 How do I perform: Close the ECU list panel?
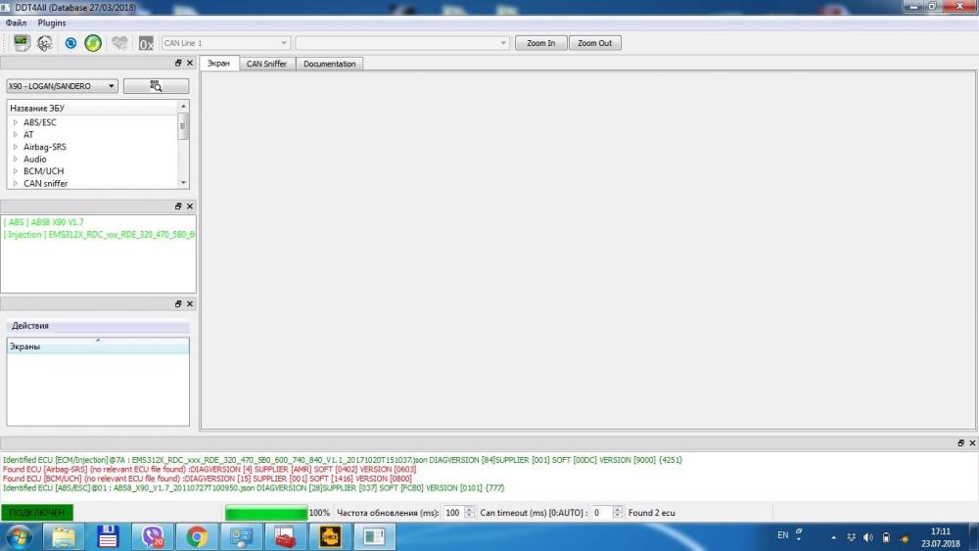[190, 63]
